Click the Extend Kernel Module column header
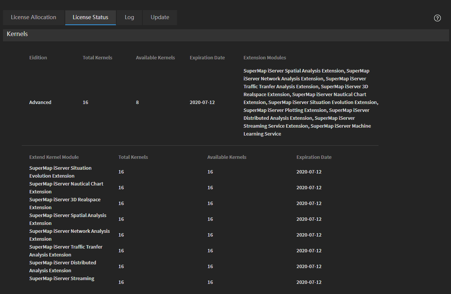Image resolution: width=451 pixels, height=294 pixels. 54,157
